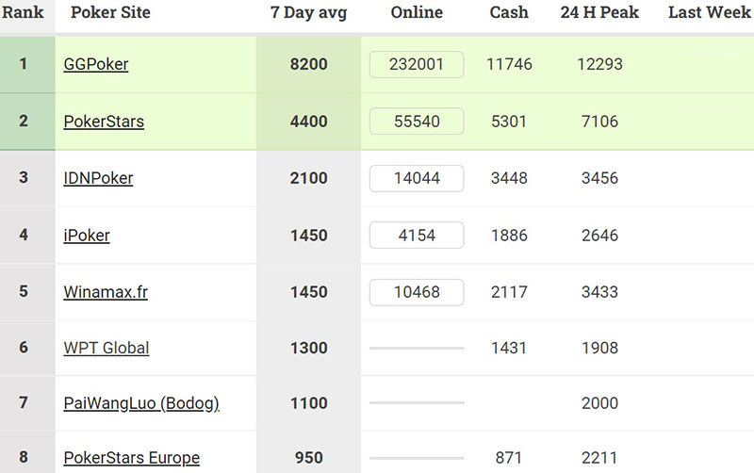Select the 7 day average value 2100
Viewport: 754px width, 473px height.
pos(309,178)
